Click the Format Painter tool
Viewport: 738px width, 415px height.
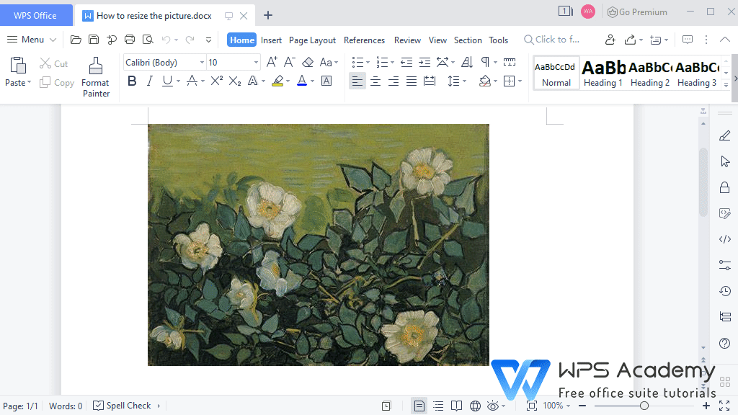point(96,77)
